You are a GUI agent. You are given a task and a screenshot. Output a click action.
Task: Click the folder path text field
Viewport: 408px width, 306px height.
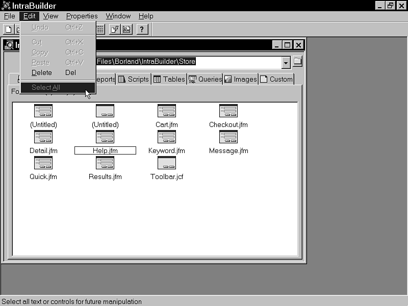(x=188, y=62)
